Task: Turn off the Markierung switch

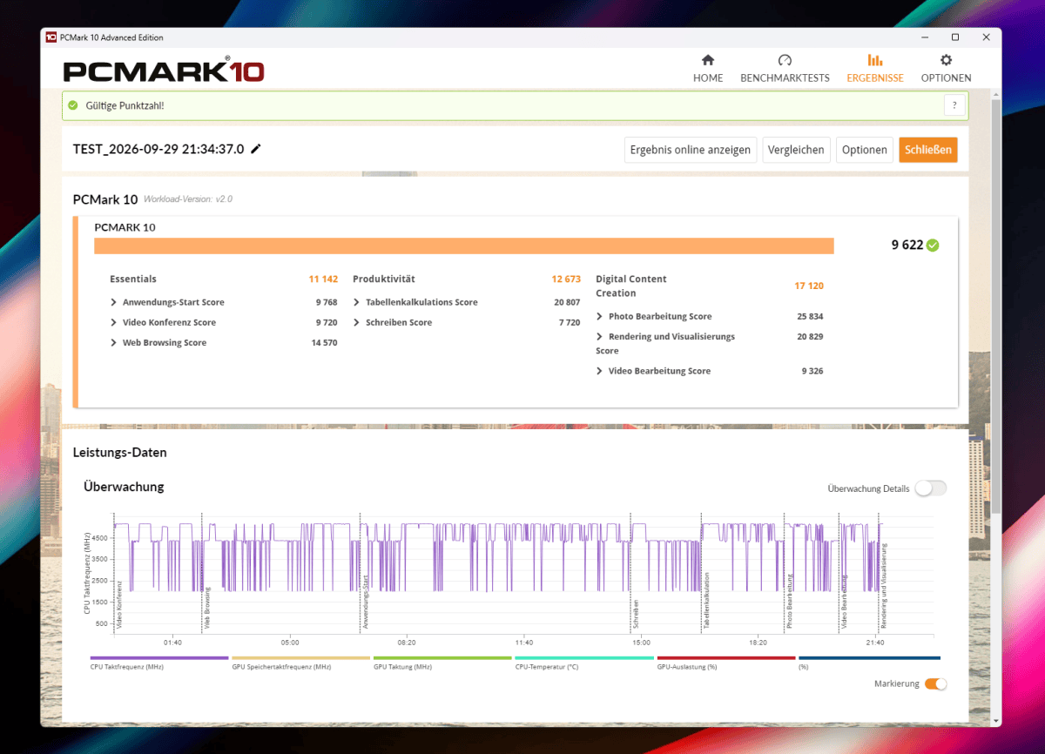Action: (x=935, y=683)
